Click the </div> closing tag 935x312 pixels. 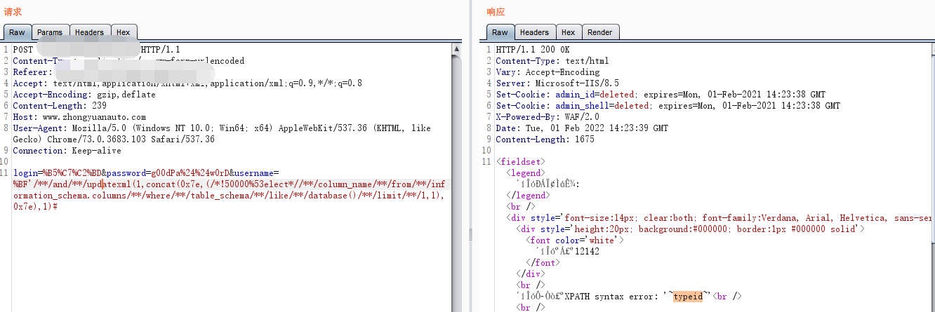click(x=531, y=273)
